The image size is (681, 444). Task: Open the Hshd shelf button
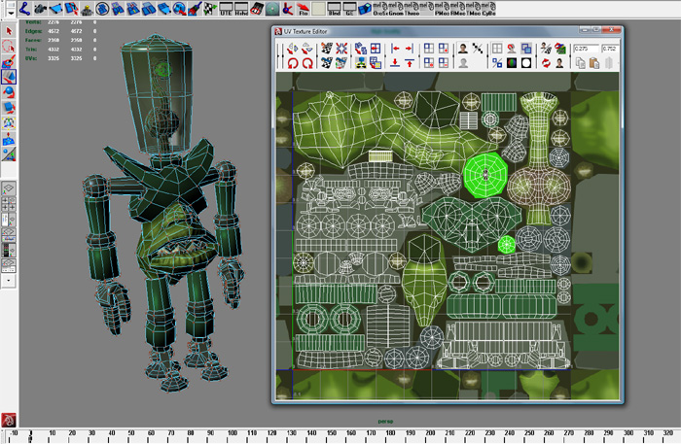tap(241, 8)
